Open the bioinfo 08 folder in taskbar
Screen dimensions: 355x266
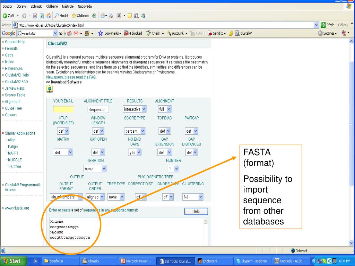(60, 261)
